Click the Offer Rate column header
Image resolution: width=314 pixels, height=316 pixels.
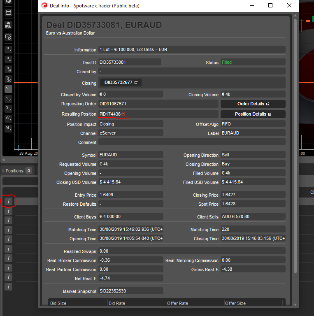[x=195, y=303]
